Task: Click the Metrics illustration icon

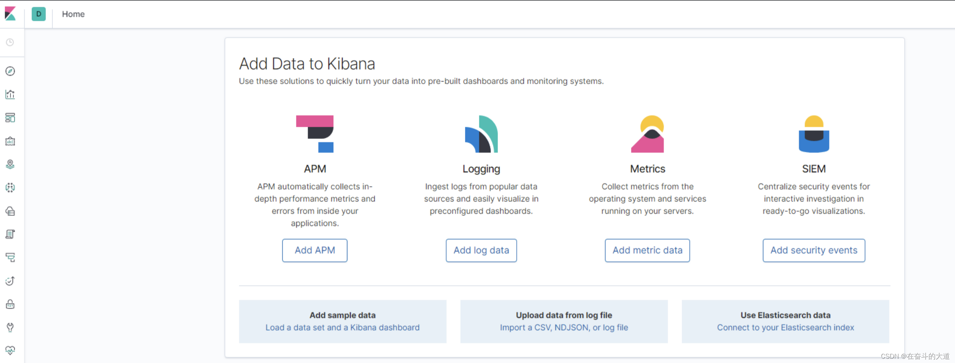Action: [x=648, y=134]
